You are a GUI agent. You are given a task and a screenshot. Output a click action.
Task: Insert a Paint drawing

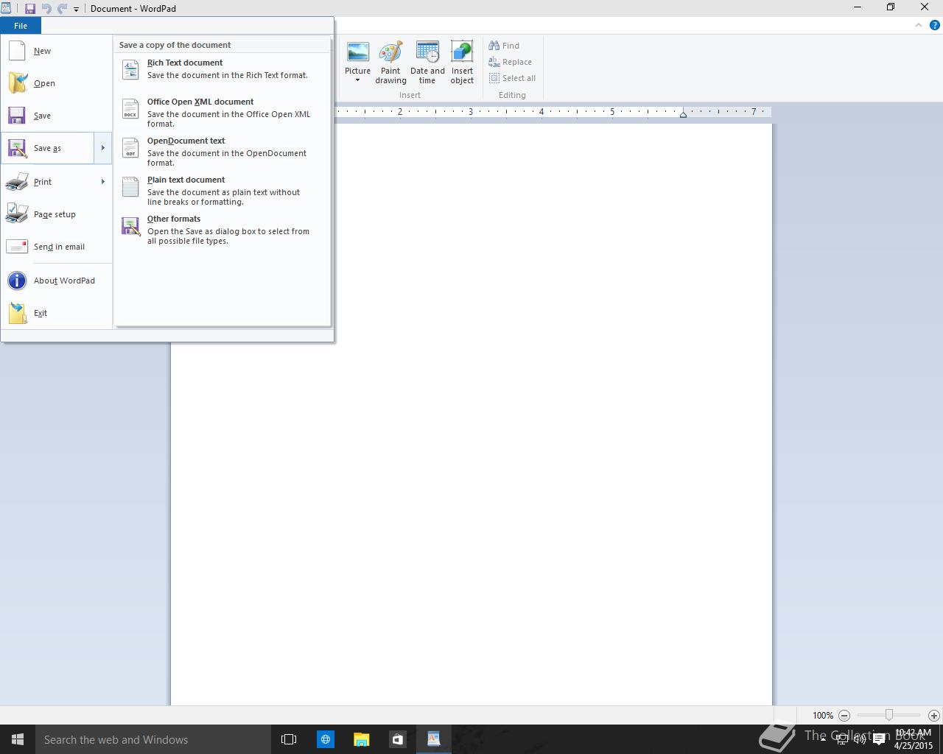[390, 63]
